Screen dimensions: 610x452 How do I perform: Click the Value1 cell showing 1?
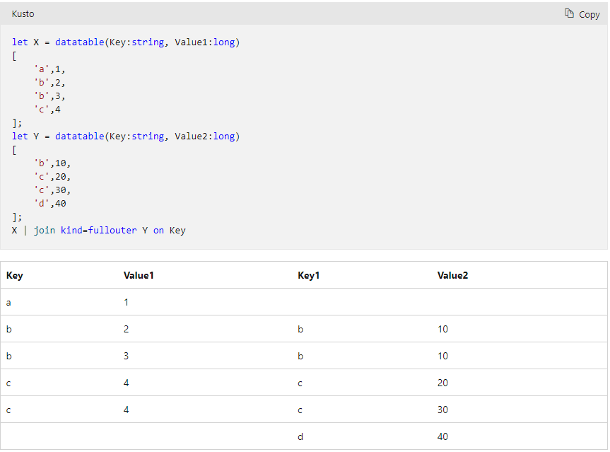pos(126,302)
